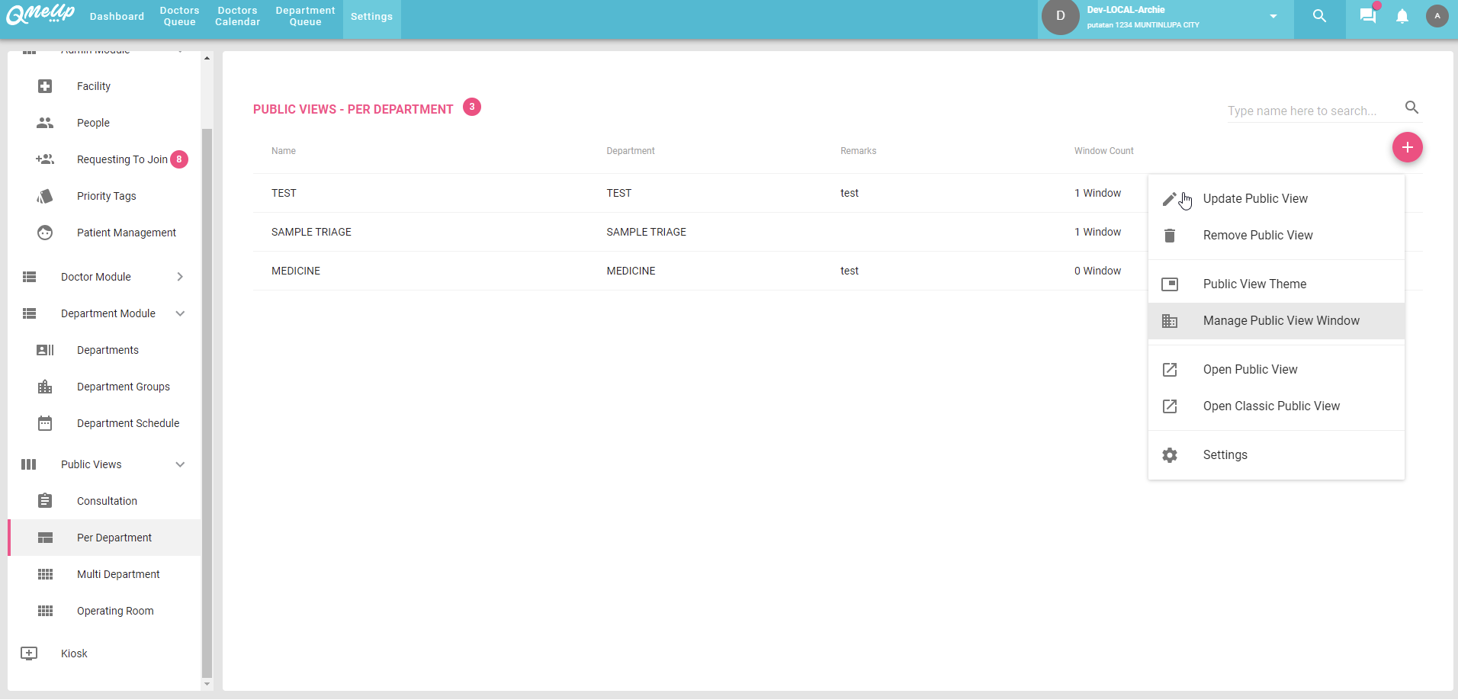Screen dimensions: 1458x700
Task: Click the gear icon next to Settings
Action: (1170, 455)
